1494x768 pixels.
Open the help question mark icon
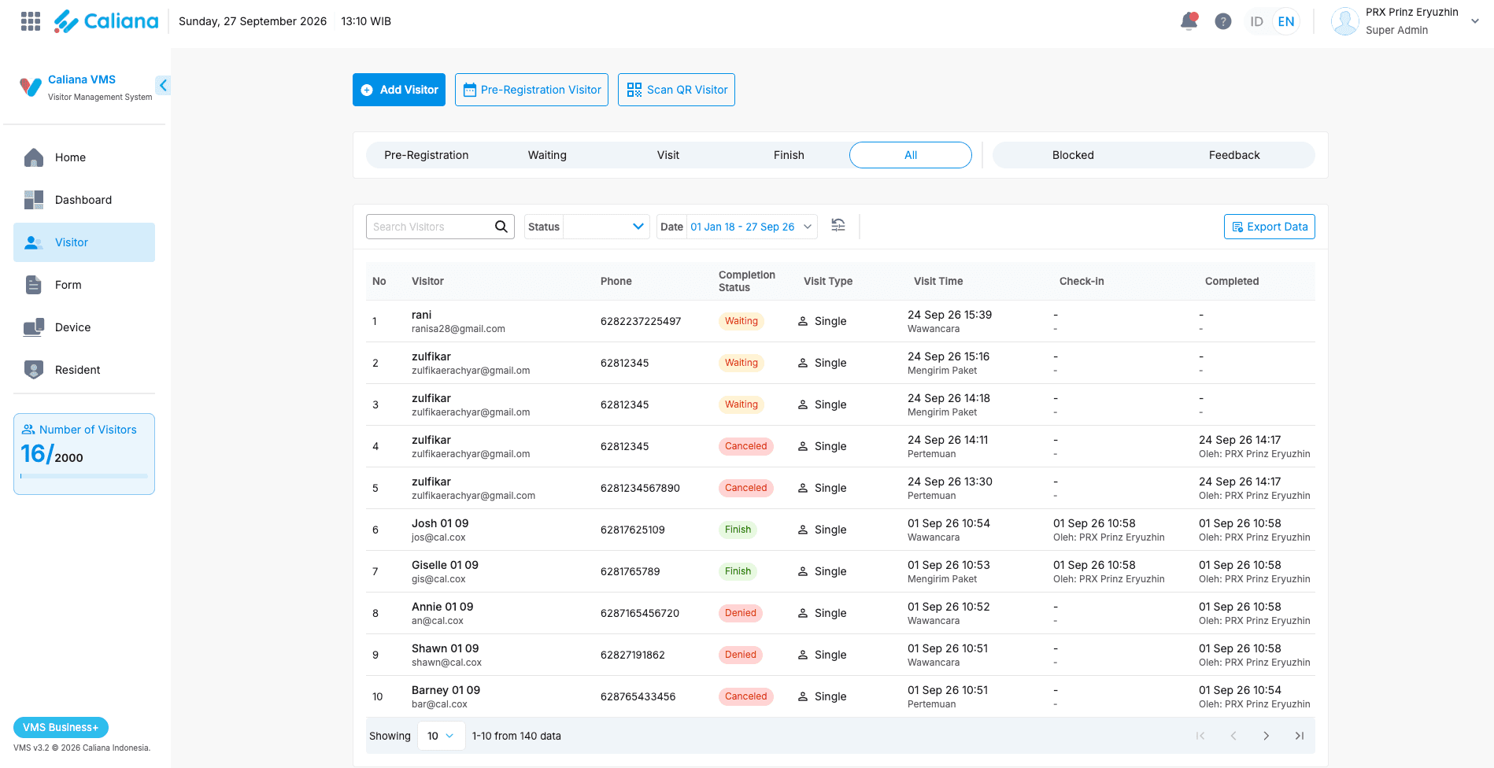pyautogui.click(x=1223, y=21)
